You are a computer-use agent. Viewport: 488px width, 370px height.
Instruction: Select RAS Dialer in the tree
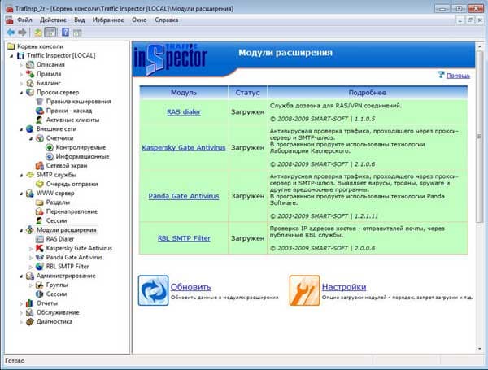(x=60, y=239)
